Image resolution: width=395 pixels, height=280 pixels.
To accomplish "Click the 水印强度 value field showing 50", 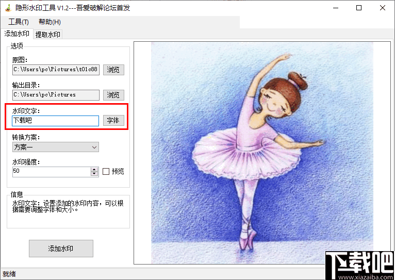I will (52, 172).
